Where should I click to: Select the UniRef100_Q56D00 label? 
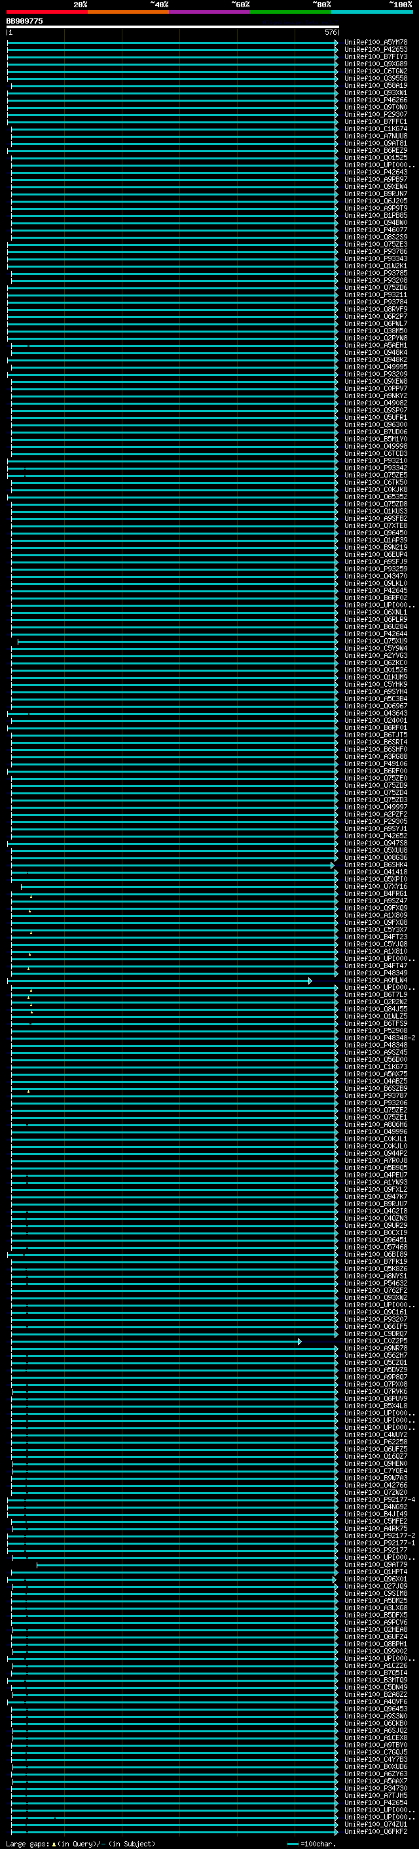[376, 1059]
